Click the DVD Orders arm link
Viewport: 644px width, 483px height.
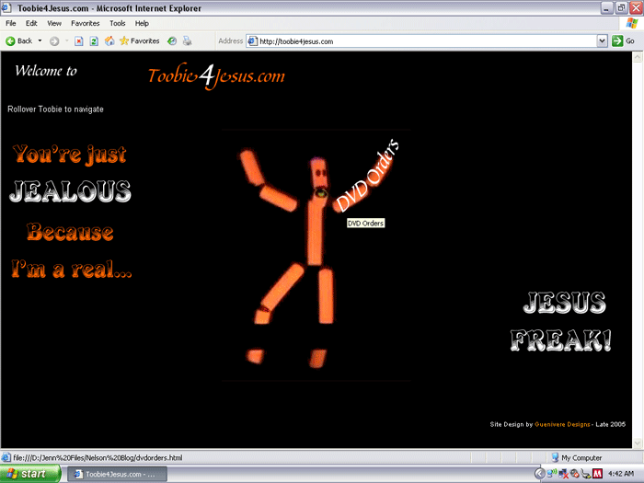[x=366, y=177]
